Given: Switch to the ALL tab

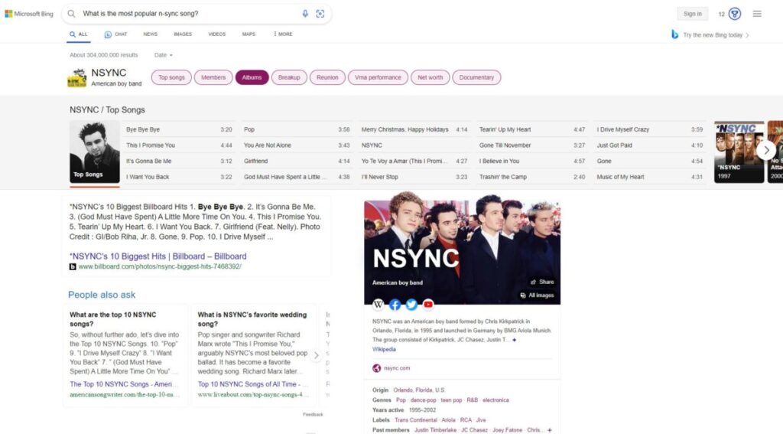Looking at the screenshot, I should tap(79, 34).
